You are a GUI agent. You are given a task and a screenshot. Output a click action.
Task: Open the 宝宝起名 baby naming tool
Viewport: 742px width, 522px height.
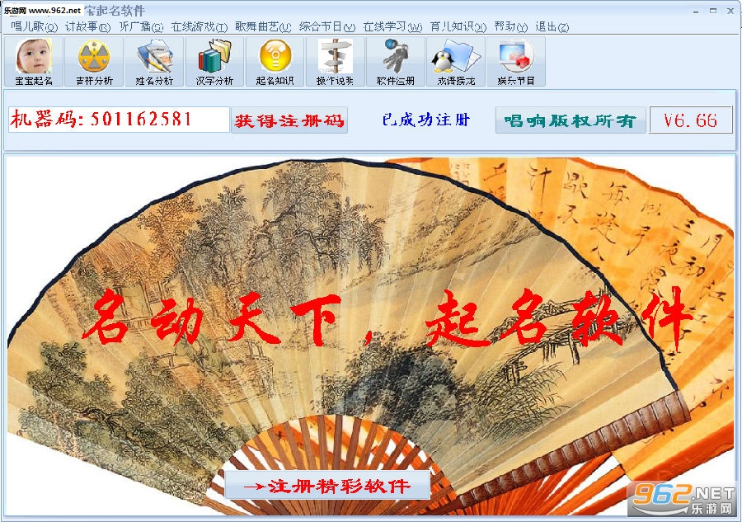pyautogui.click(x=34, y=62)
